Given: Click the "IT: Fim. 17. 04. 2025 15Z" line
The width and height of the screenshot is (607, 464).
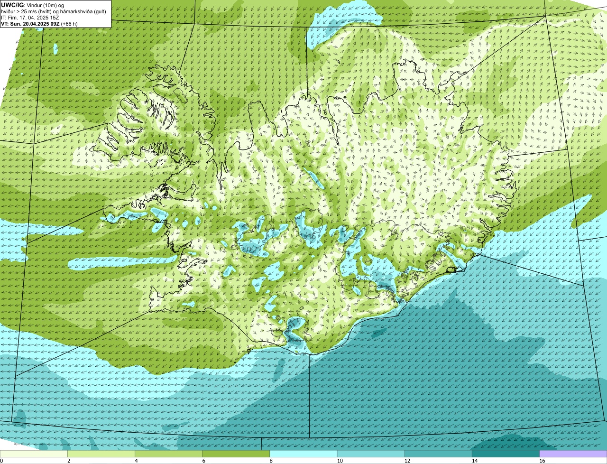Looking at the screenshot, I should coord(30,17).
